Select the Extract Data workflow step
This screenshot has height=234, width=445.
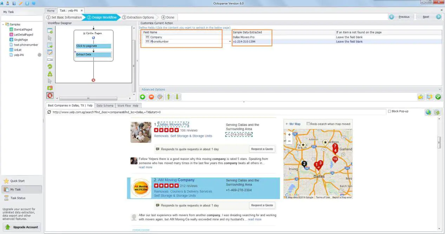pyautogui.click(x=93, y=54)
